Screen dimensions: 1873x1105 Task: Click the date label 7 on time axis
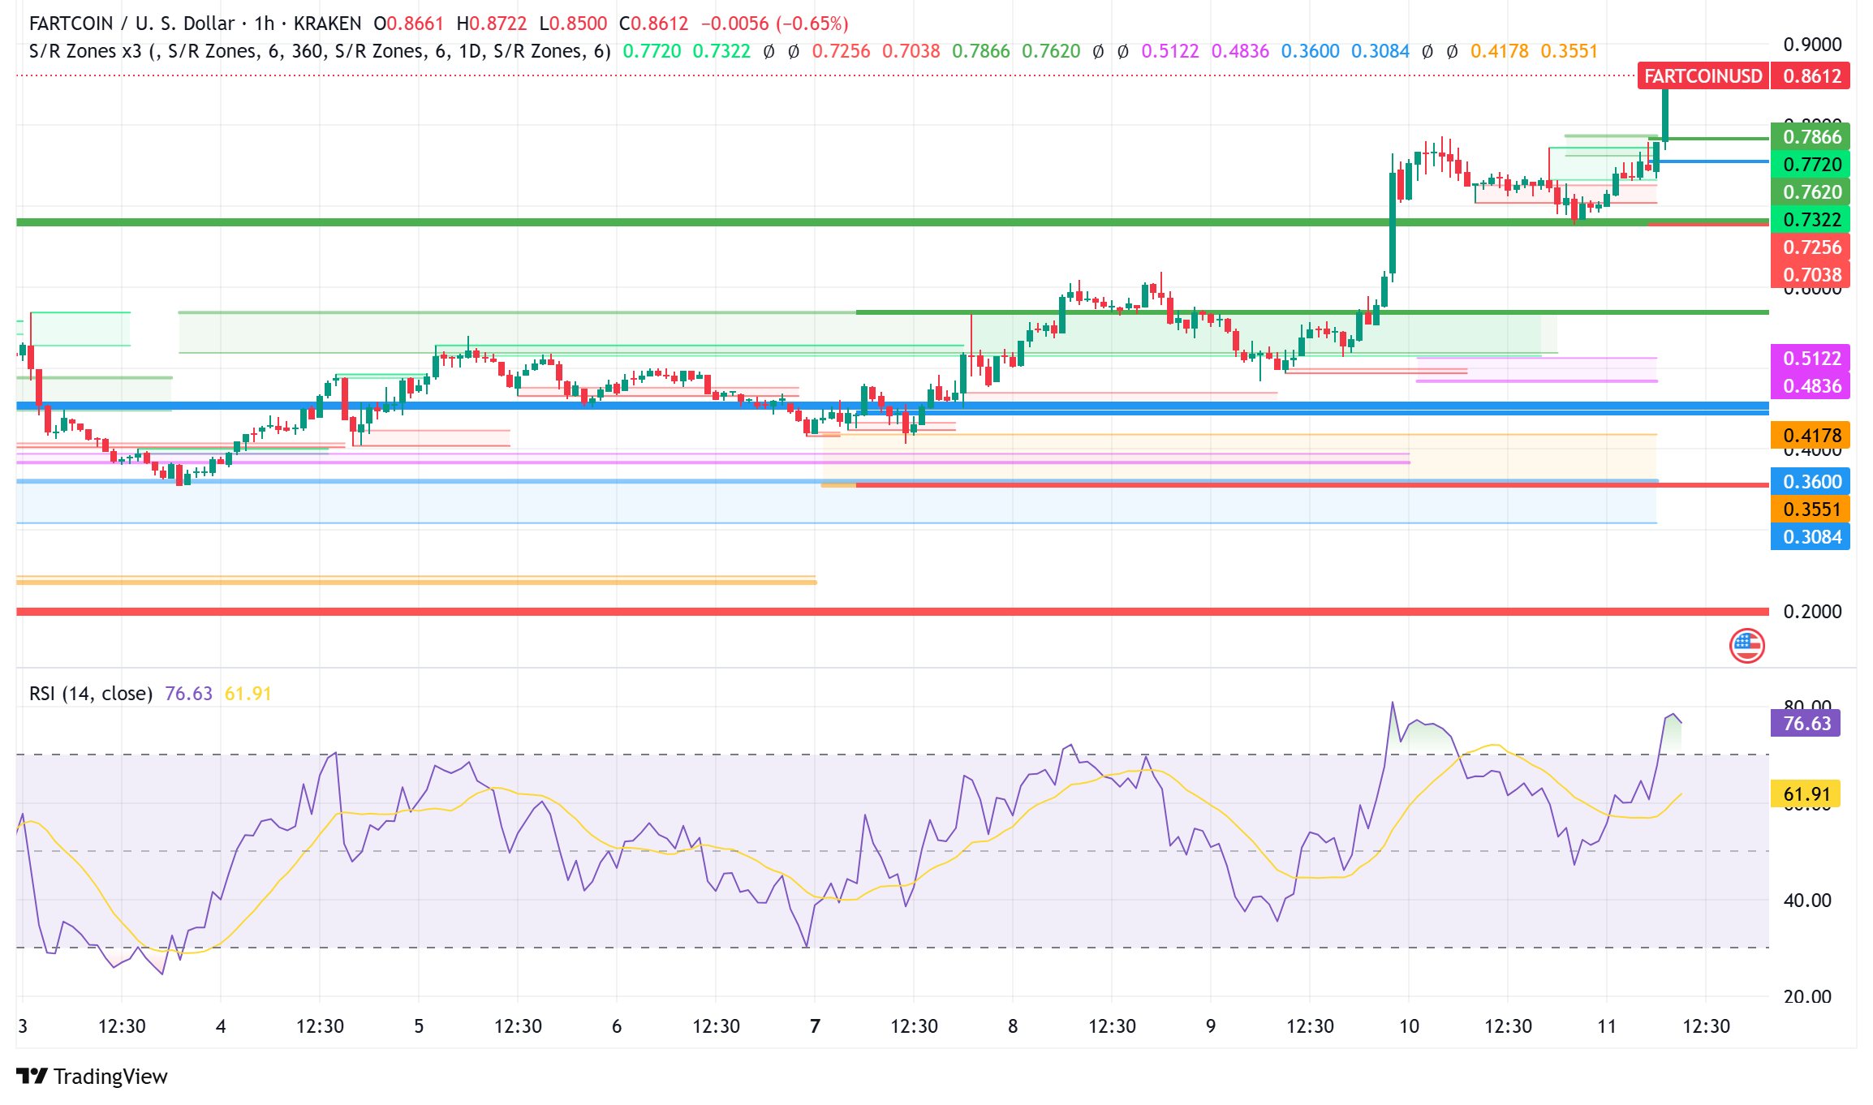coord(815,1026)
